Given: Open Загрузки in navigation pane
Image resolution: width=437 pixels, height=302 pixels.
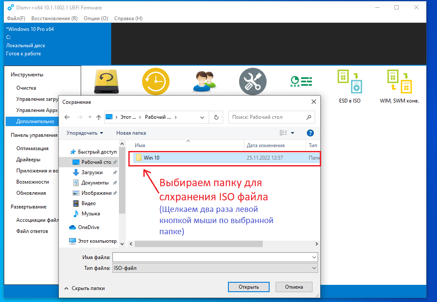Looking at the screenshot, I should click(x=92, y=172).
